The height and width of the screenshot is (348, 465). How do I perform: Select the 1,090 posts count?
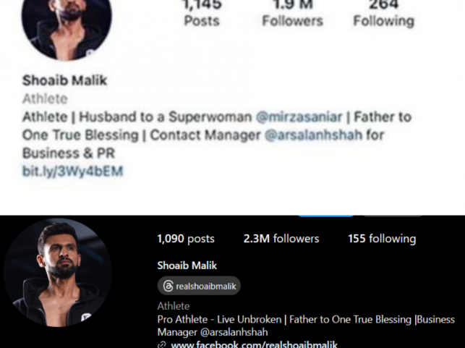(x=186, y=239)
